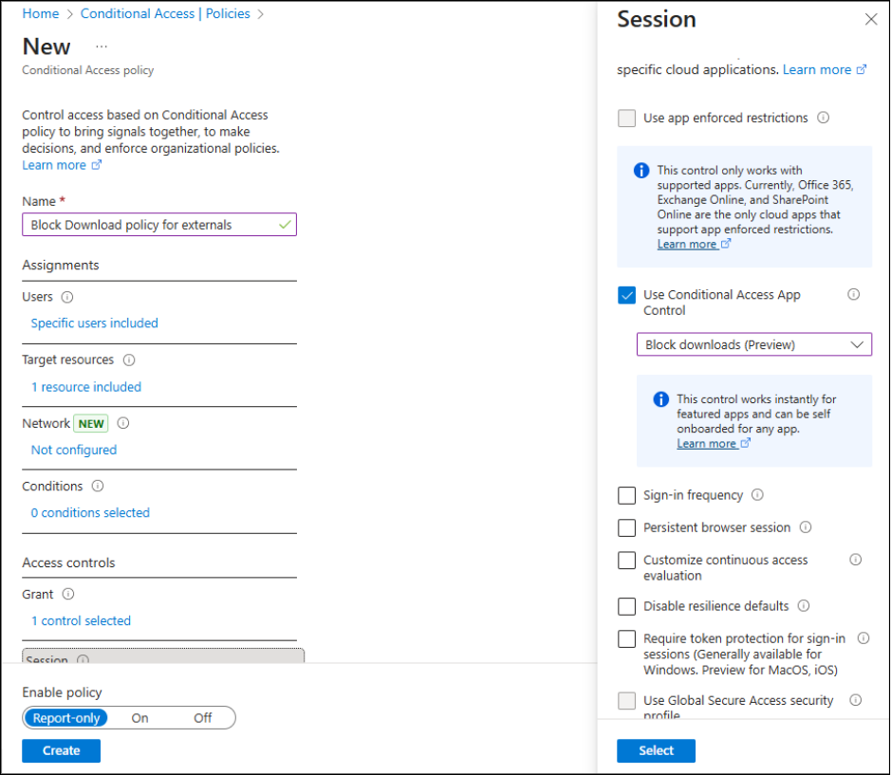Click the Create button
The image size is (891, 775).
click(62, 750)
